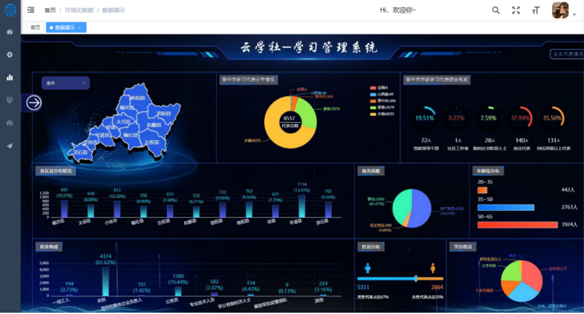This screenshot has width=584, height=314.
Task: Click the 各区县分布情况 panel title
Action: [x=56, y=171]
